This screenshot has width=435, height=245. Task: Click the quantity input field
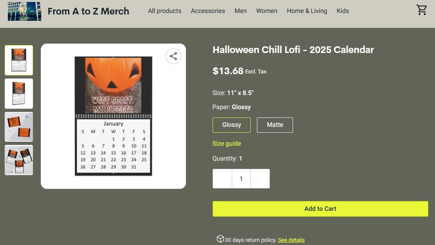pyautogui.click(x=241, y=179)
